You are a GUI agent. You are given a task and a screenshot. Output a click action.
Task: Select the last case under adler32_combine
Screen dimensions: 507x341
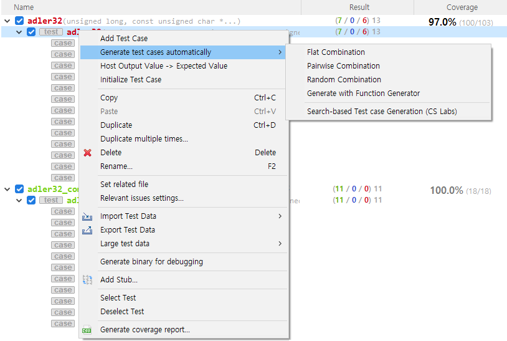pos(63,324)
